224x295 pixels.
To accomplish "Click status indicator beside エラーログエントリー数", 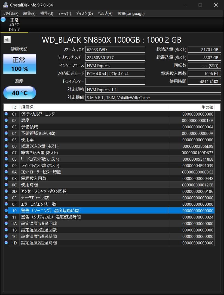I will (x=6, y=204).
